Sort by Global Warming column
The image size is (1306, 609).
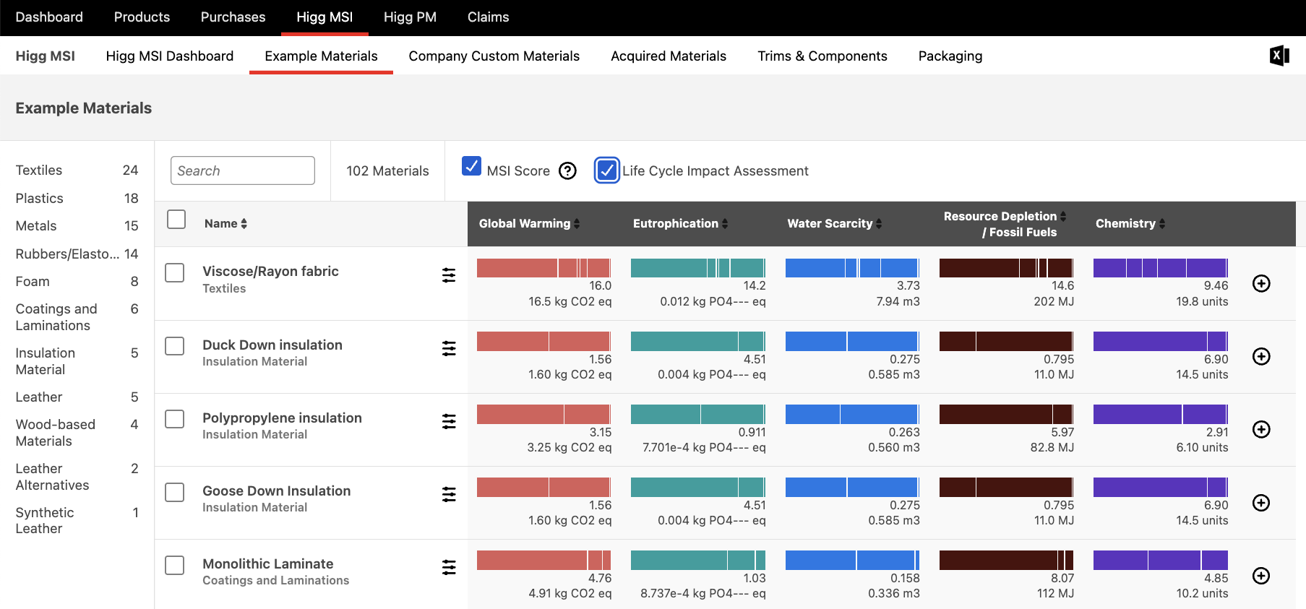click(x=529, y=223)
